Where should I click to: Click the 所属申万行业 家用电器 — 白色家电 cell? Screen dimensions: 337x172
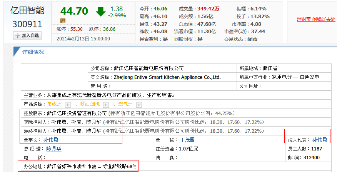(284, 77)
